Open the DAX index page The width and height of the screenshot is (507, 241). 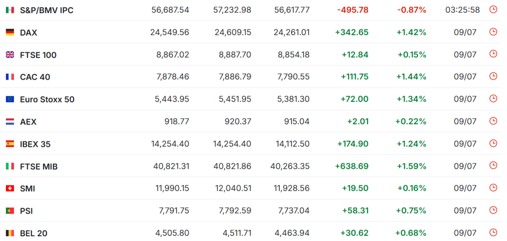pos(28,33)
